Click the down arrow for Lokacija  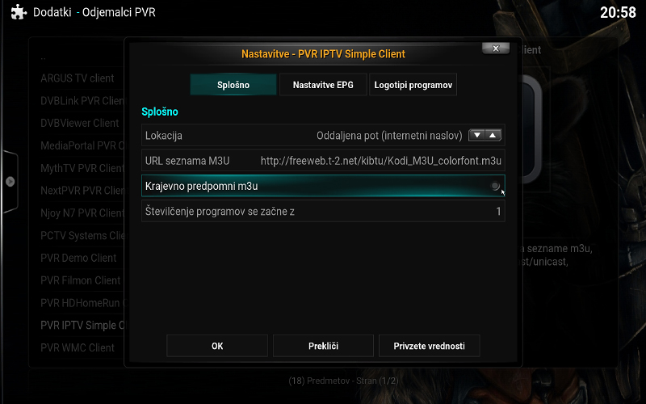[476, 135]
